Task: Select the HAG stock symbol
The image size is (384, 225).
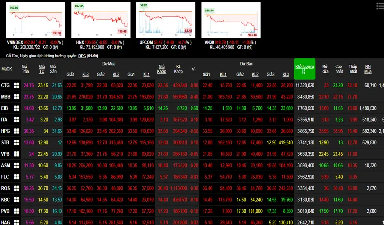Action: (6, 222)
